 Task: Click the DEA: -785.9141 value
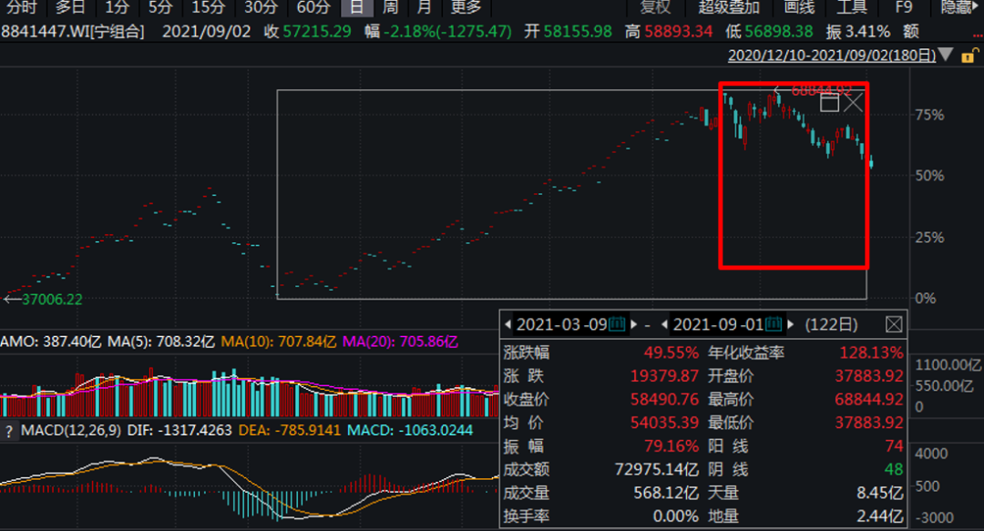pyautogui.click(x=290, y=431)
